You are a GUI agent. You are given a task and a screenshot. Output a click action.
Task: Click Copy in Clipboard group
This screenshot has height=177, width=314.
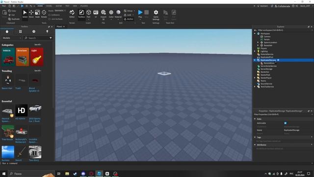[x=12, y=11]
